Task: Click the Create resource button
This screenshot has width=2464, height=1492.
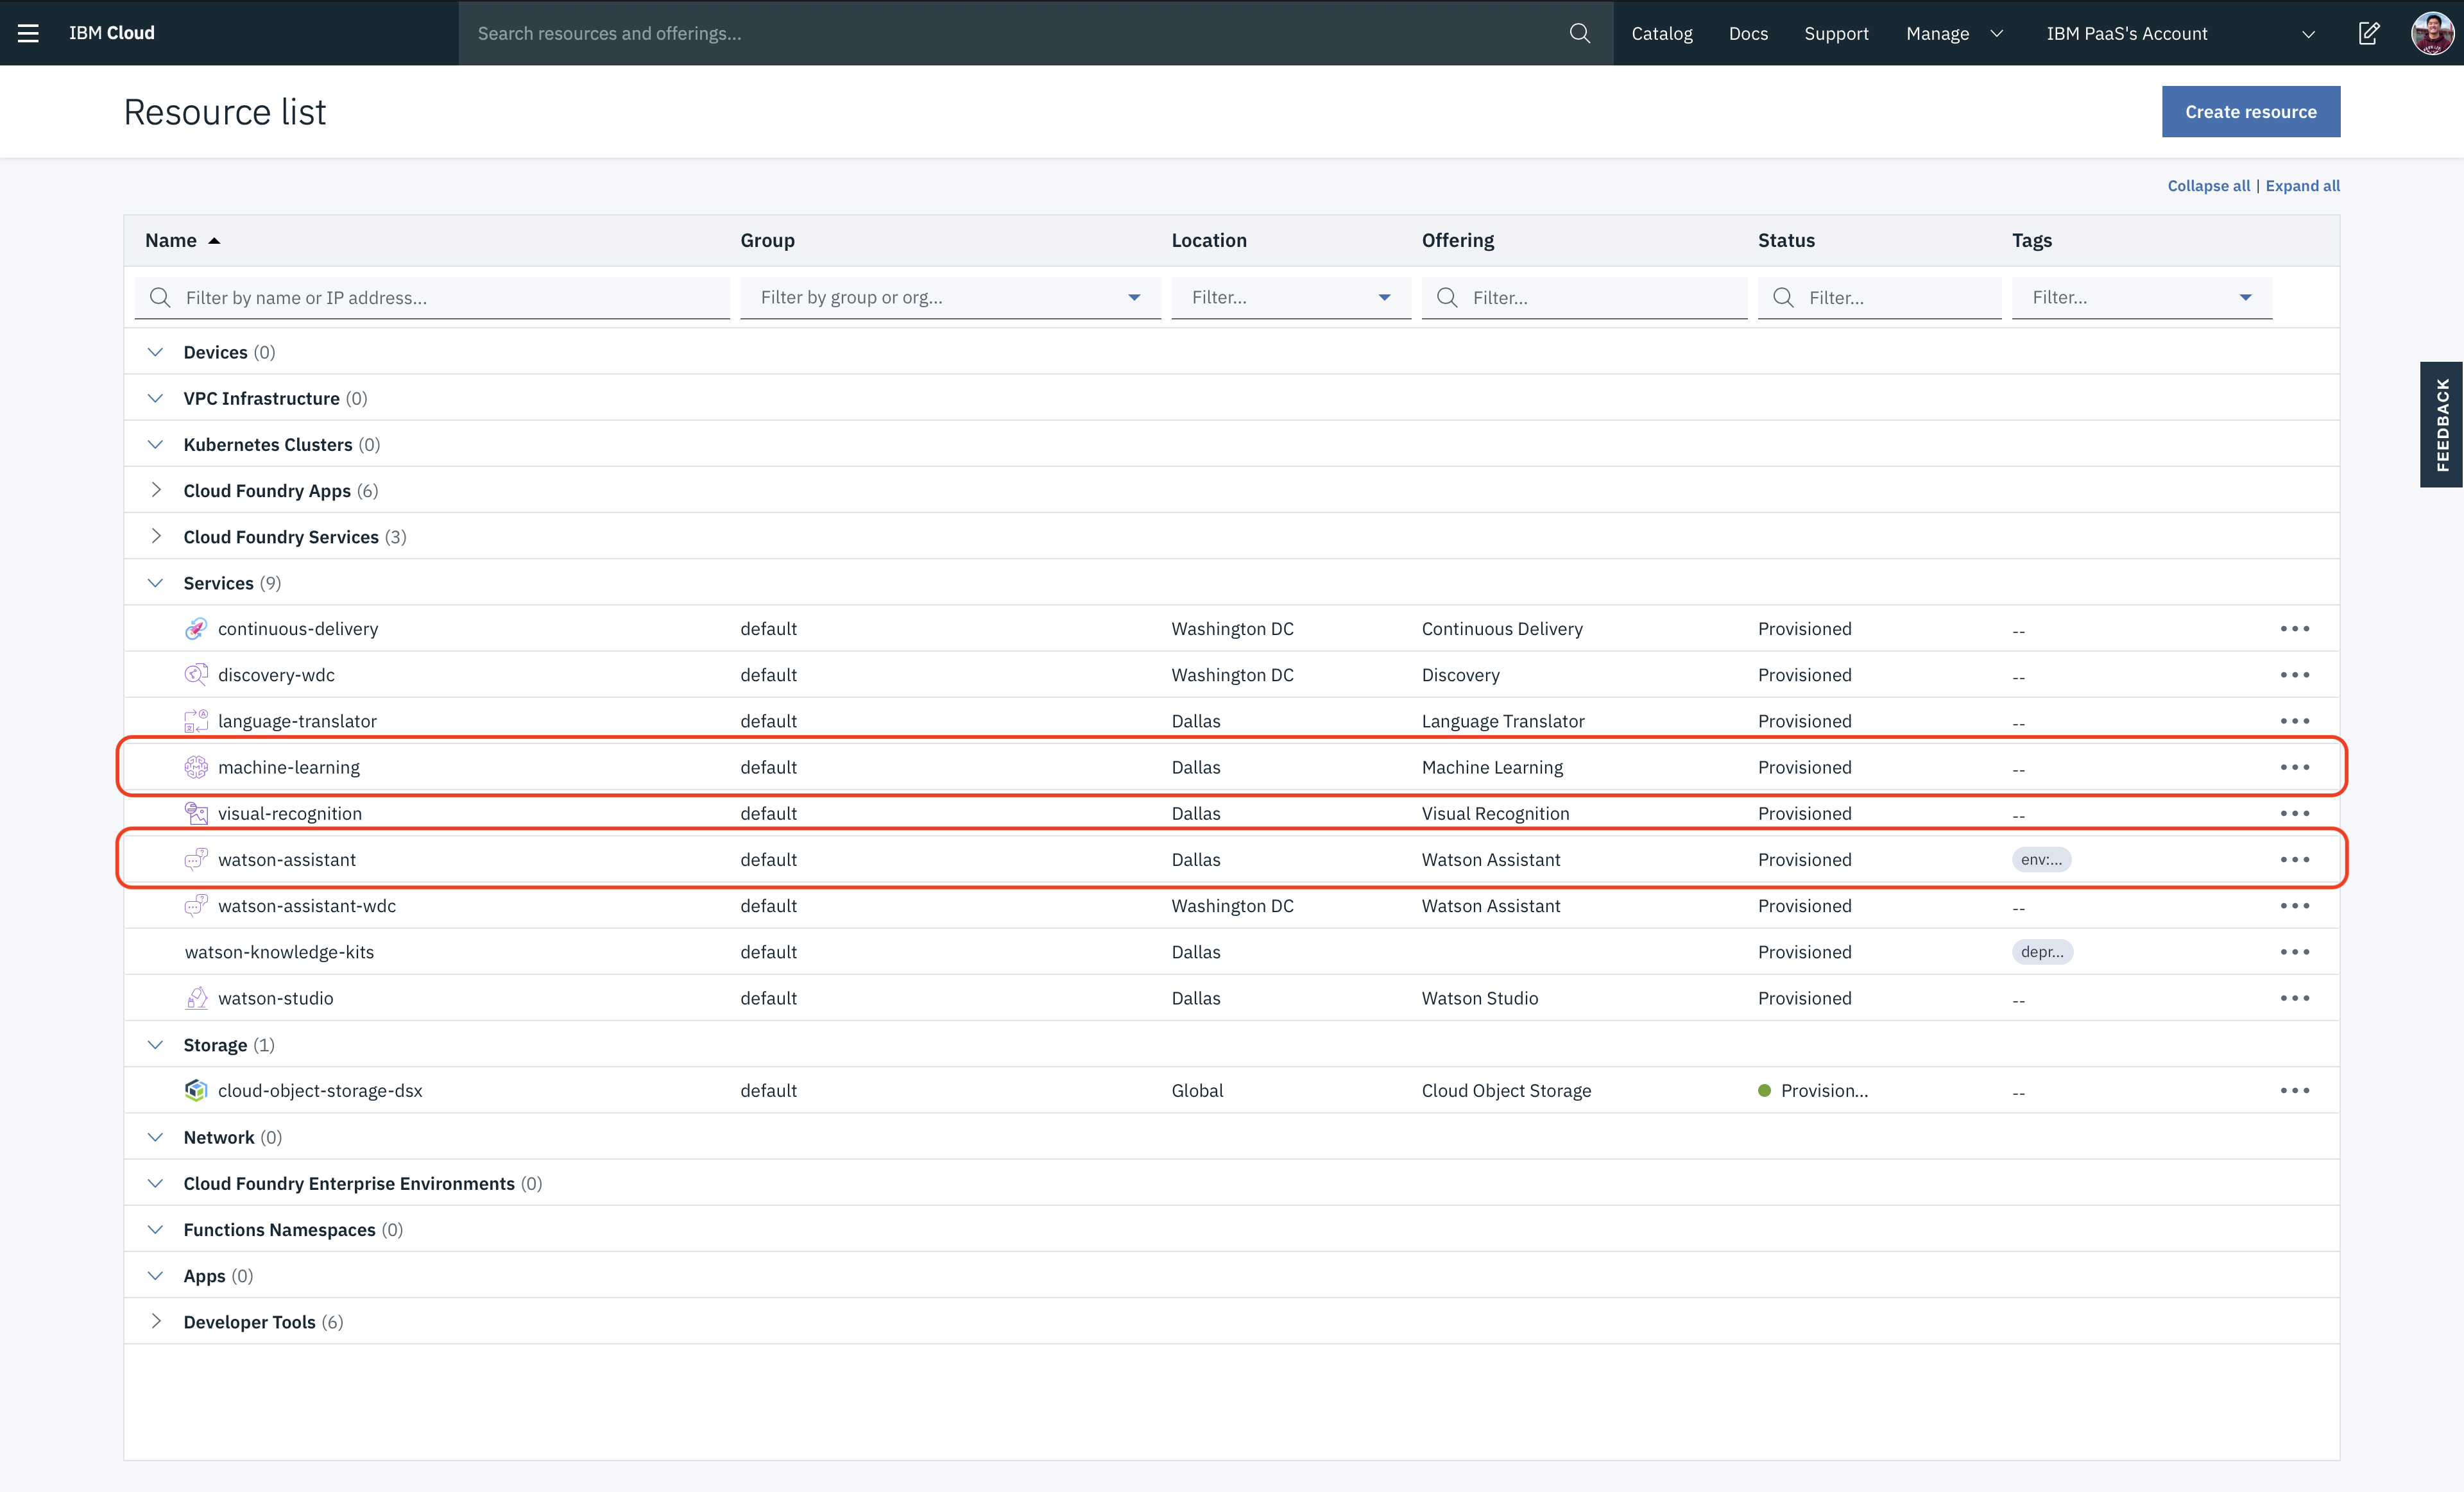Action: pos(2250,112)
